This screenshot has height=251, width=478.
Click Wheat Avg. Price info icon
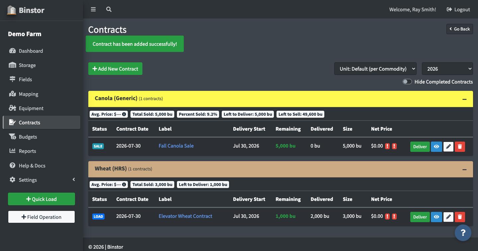tap(124, 184)
